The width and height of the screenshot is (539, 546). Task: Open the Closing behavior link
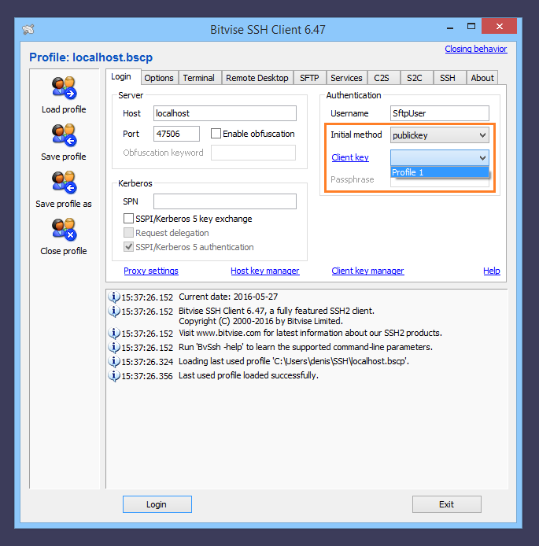click(x=475, y=49)
